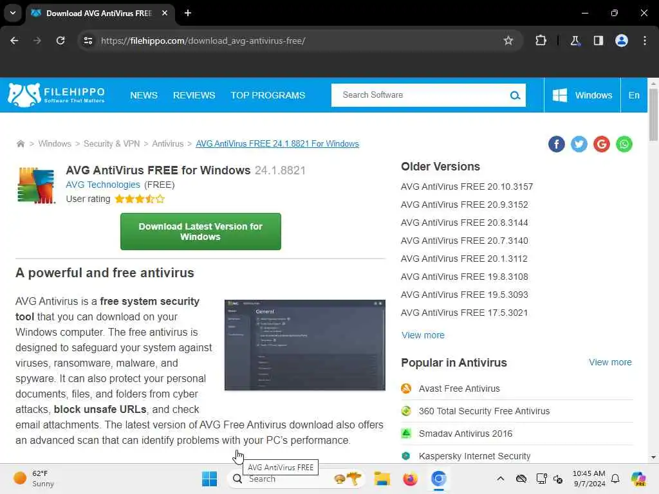The width and height of the screenshot is (659, 494).
Task: Open site information icon in address bar
Action: coord(88,41)
